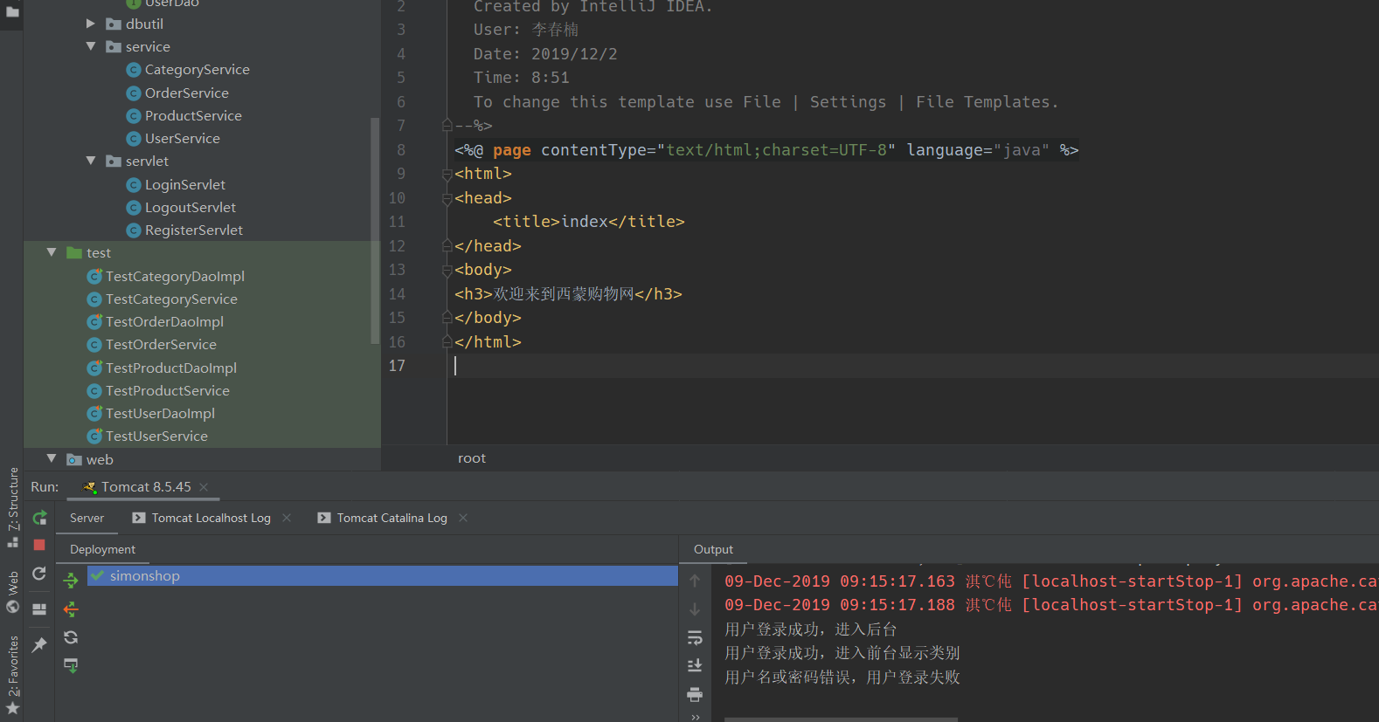Viewport: 1379px width, 722px height.
Task: Fold the body tag at line 13
Action: [447, 270]
